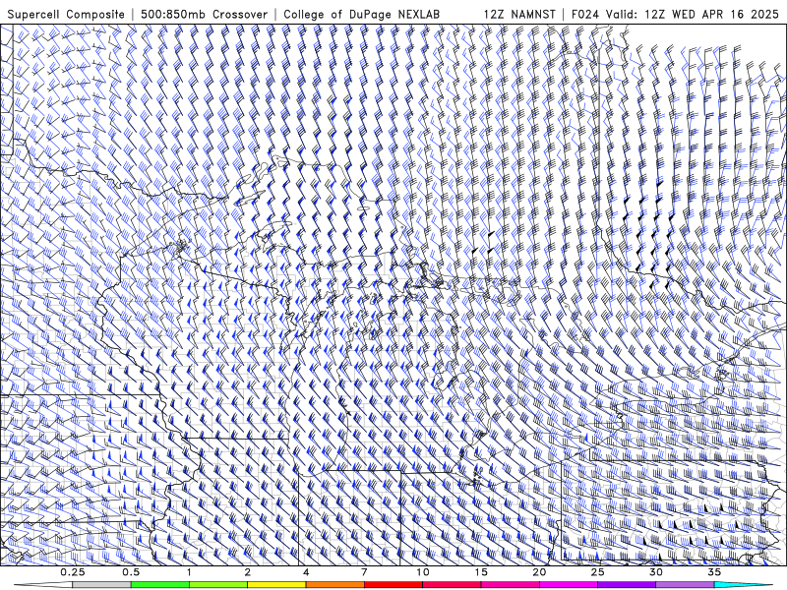Viewport: 787px width, 590px height.
Task: Click the scale label "0.25"
Action: pyautogui.click(x=73, y=572)
